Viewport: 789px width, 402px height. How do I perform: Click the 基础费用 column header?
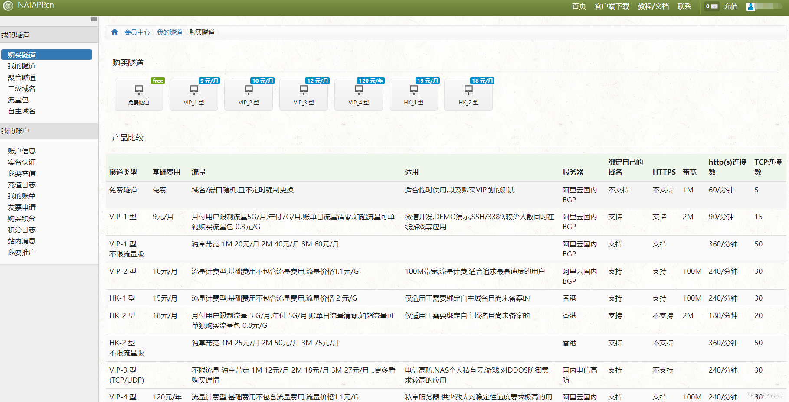167,172
